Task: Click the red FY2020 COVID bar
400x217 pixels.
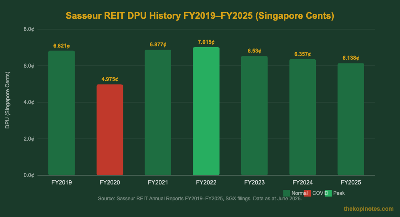Action: tap(110, 130)
